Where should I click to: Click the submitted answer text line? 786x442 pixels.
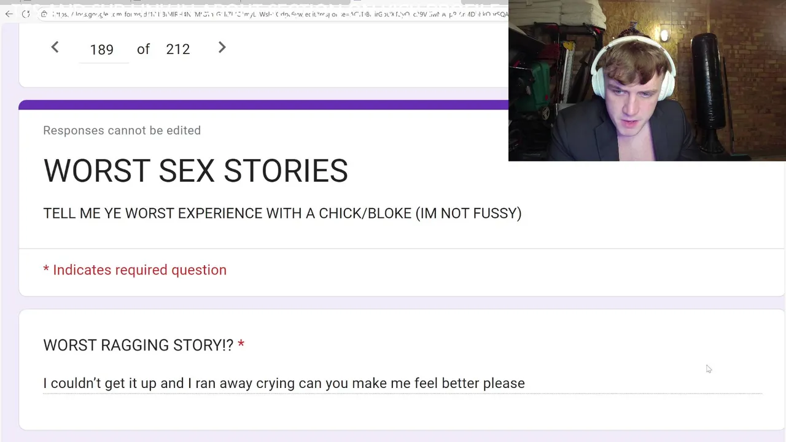coord(284,383)
